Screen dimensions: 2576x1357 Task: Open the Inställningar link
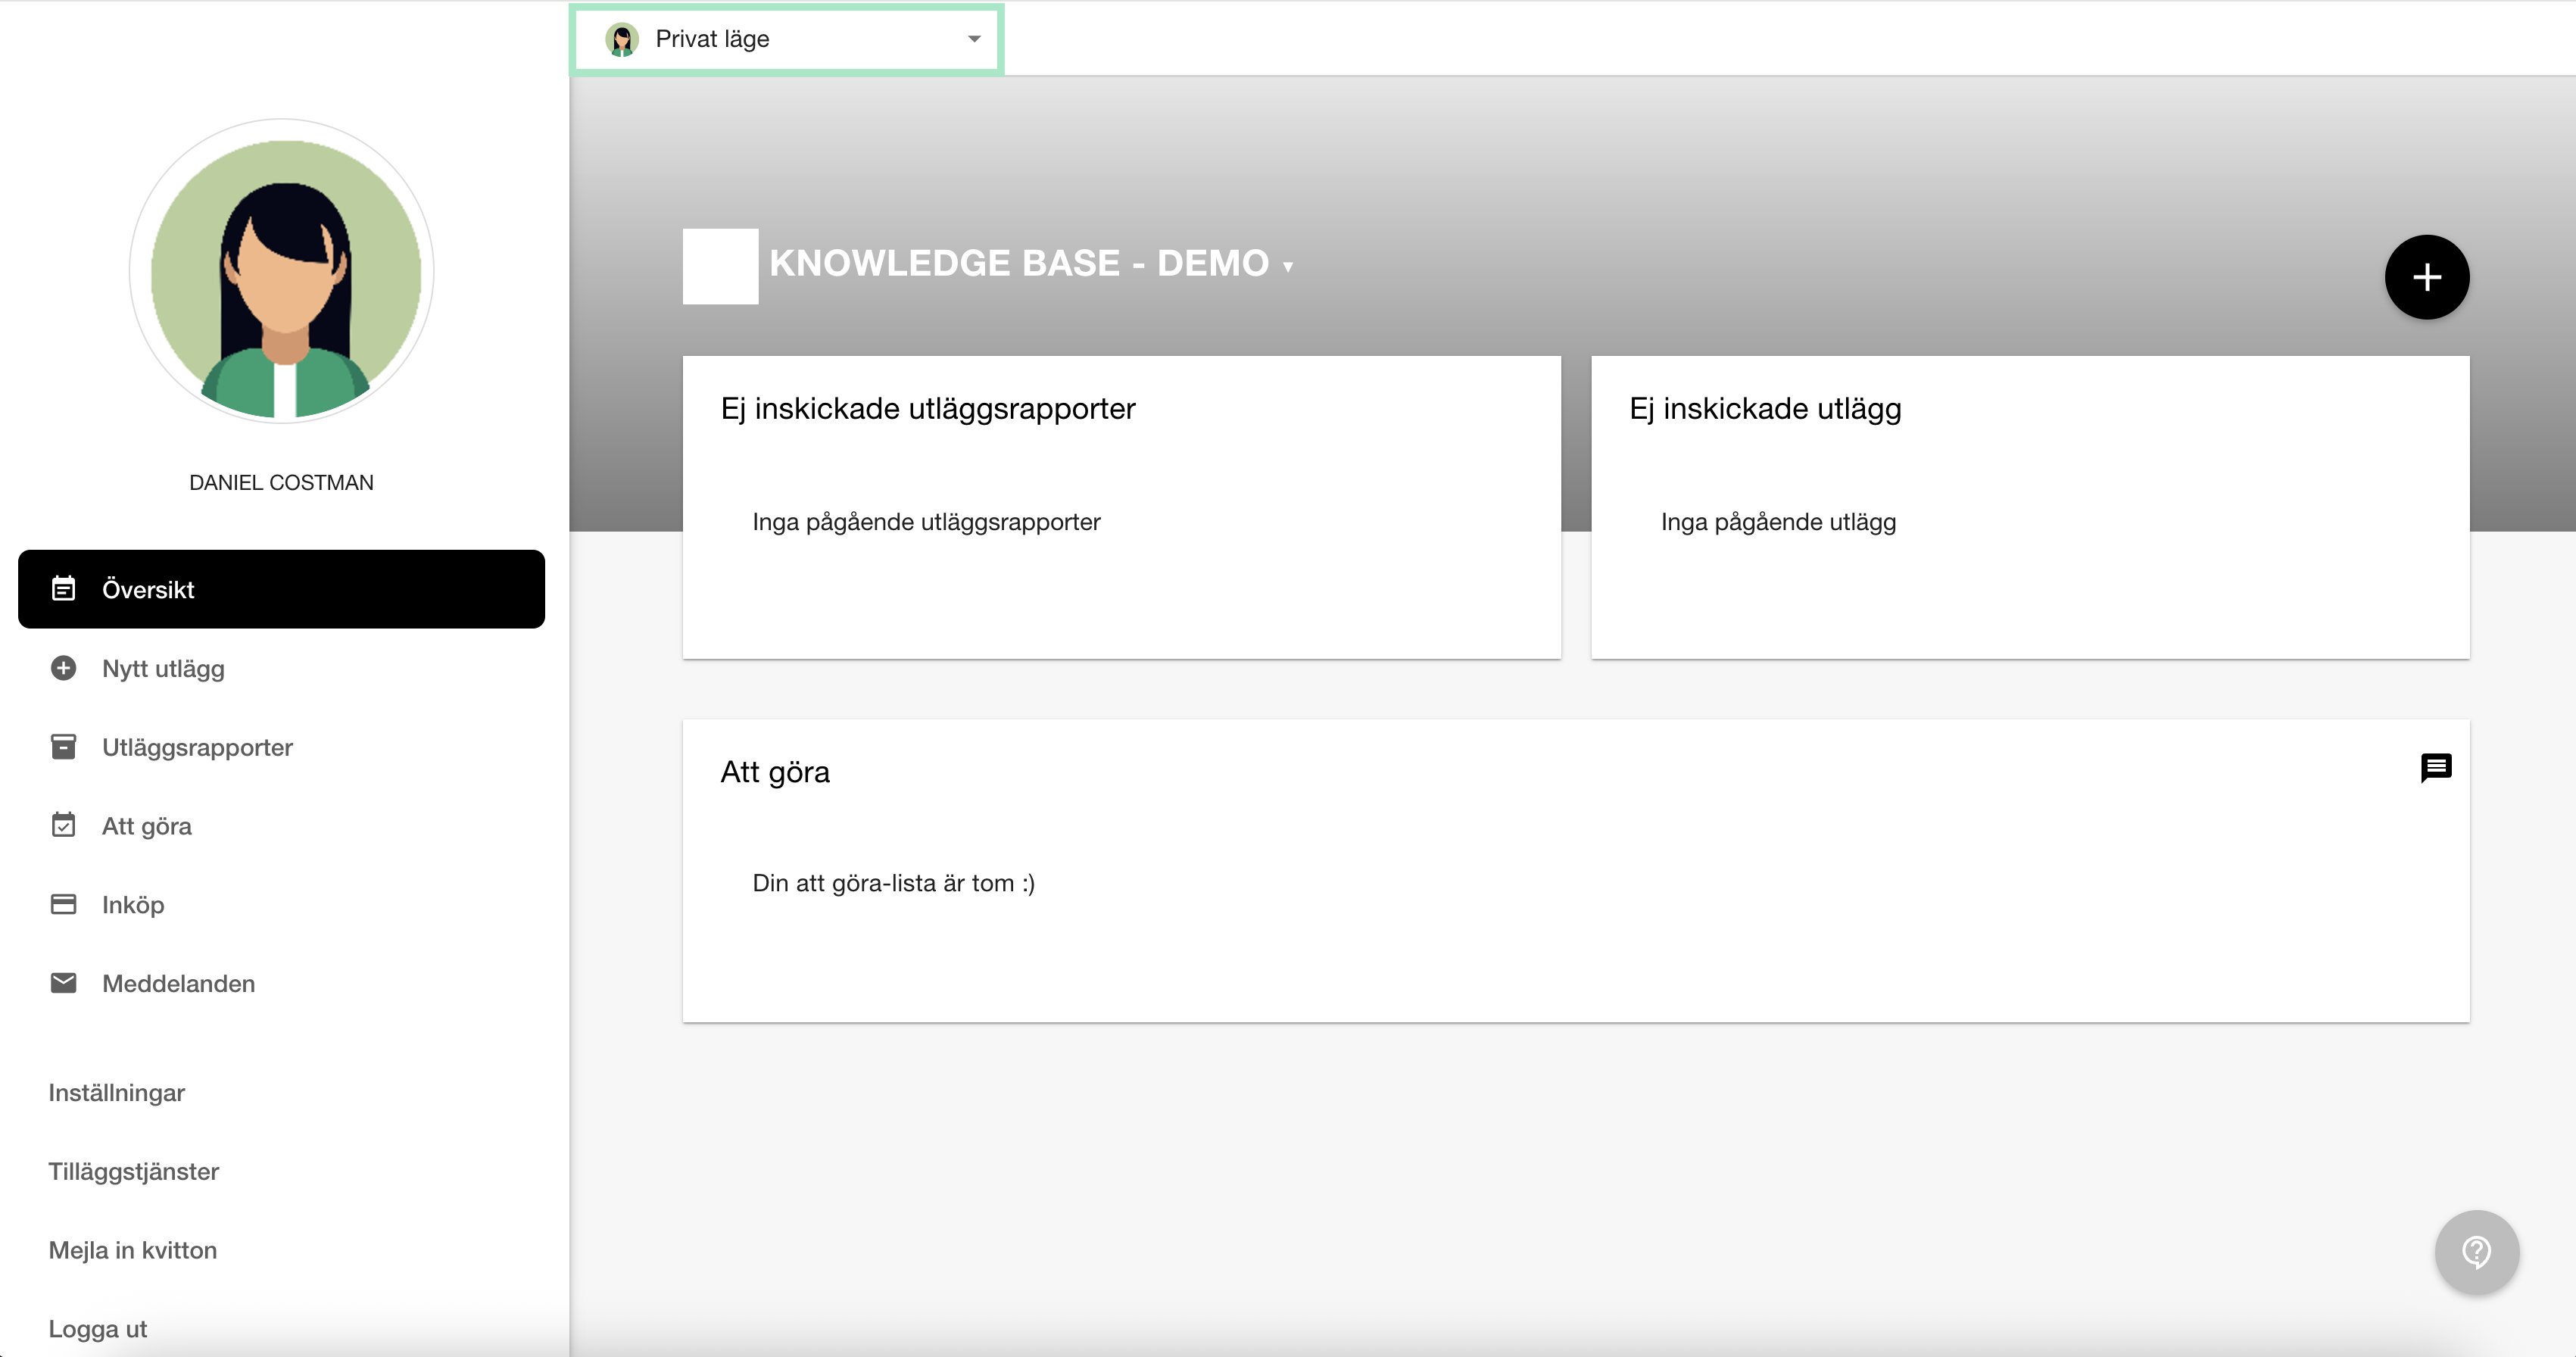tap(117, 1092)
